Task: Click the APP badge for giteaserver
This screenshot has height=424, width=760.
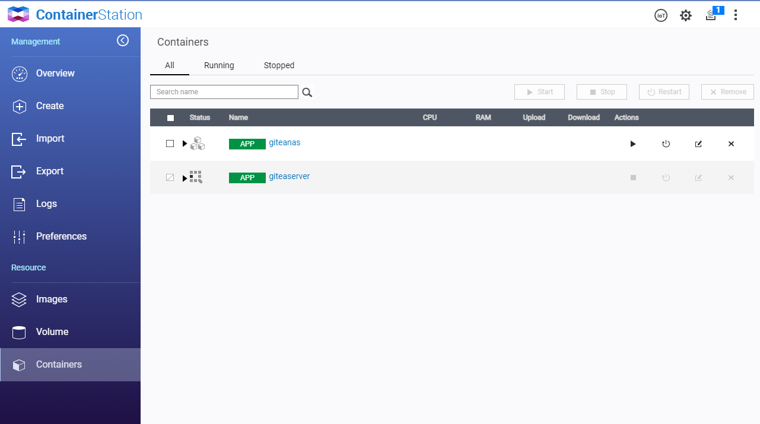Action: [247, 178]
